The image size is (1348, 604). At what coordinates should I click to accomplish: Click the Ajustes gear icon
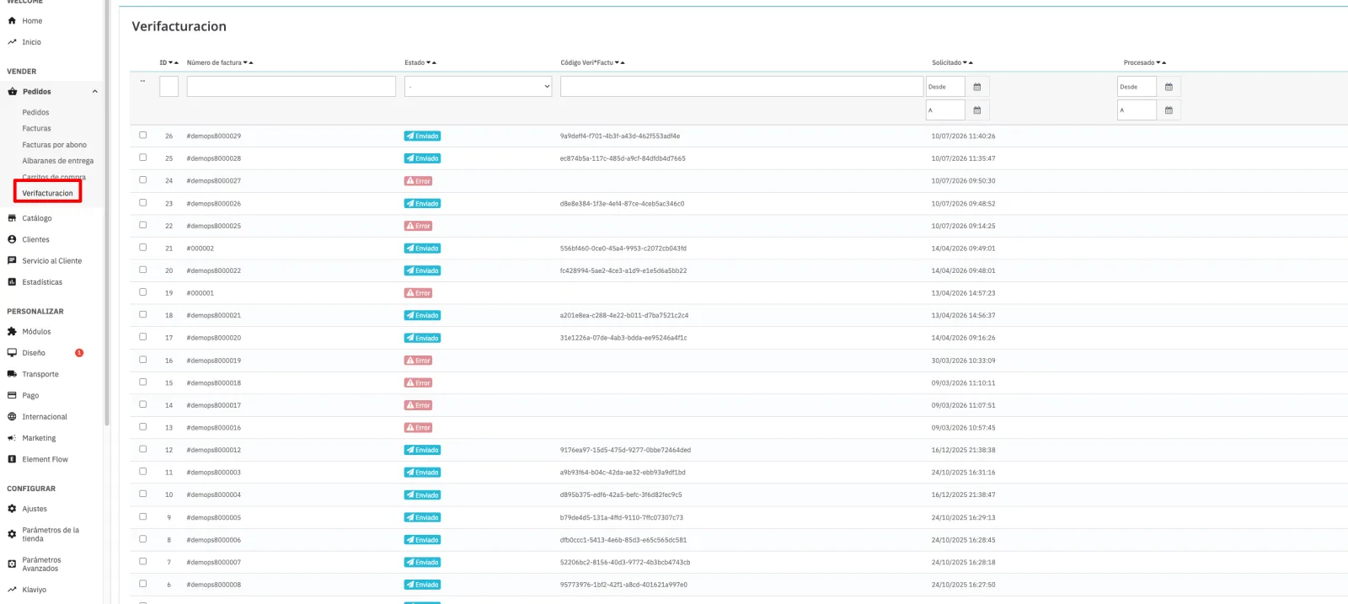12,509
